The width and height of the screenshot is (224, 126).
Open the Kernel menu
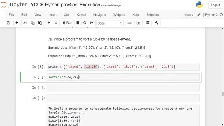click(x=82, y=15)
